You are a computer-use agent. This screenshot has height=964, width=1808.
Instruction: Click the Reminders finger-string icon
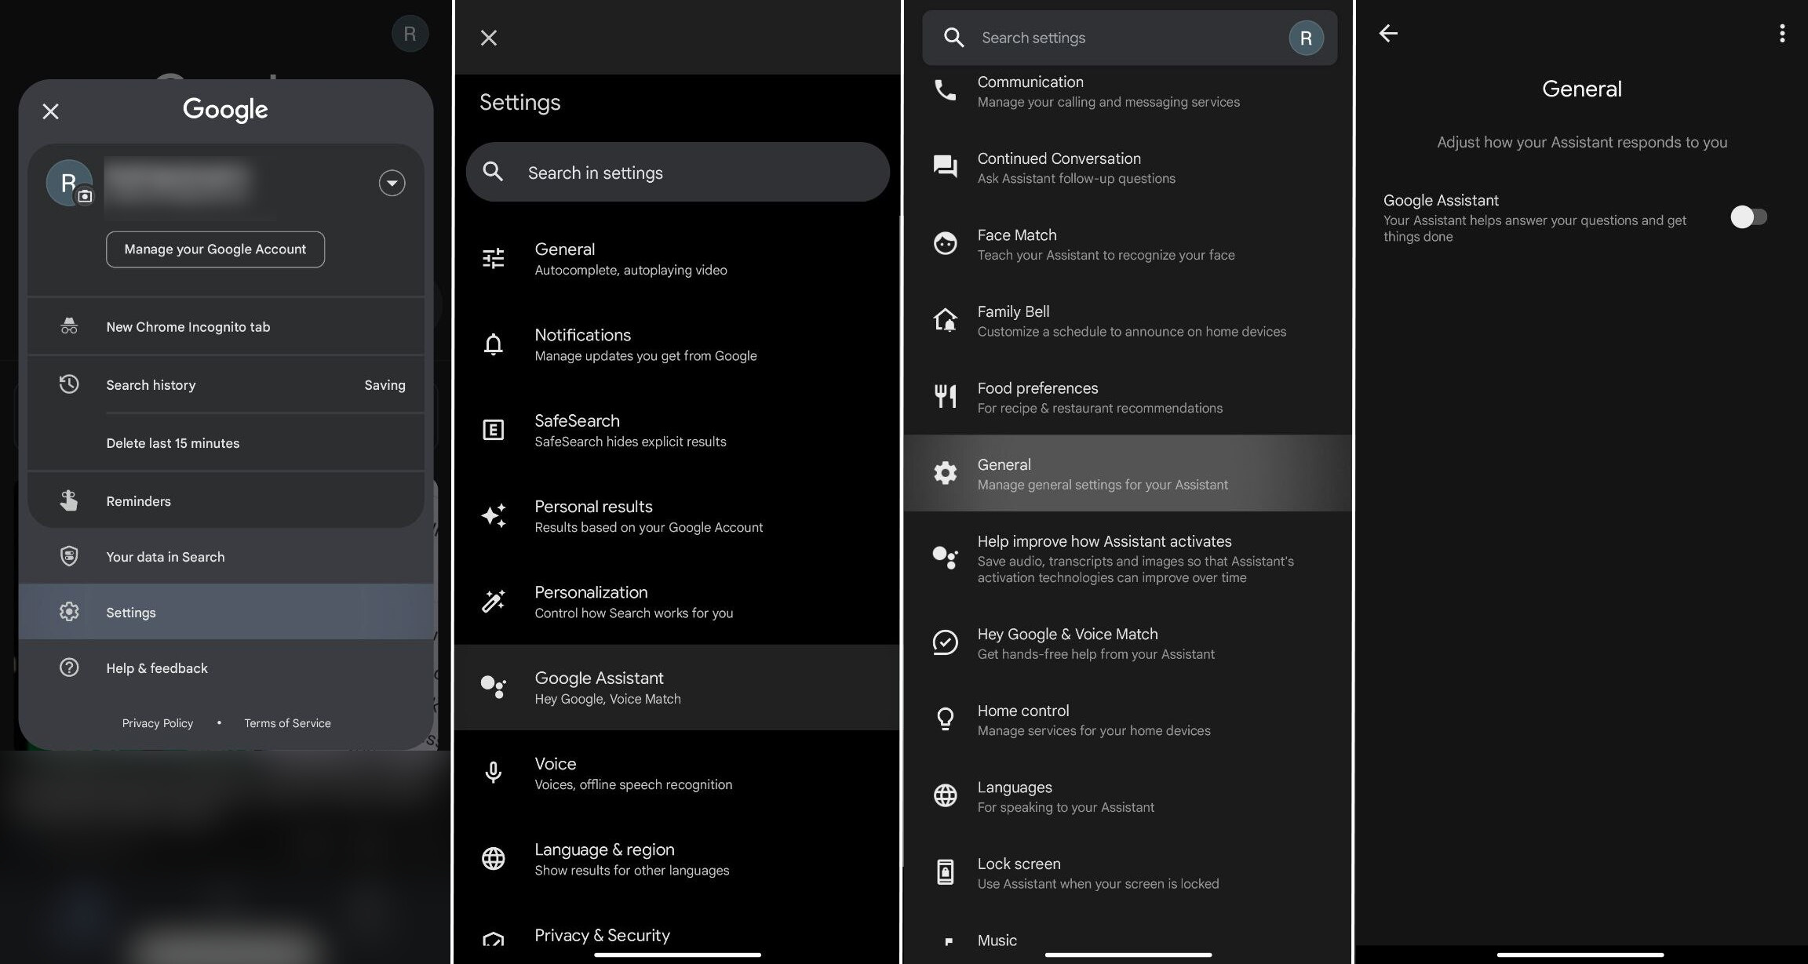(x=69, y=500)
